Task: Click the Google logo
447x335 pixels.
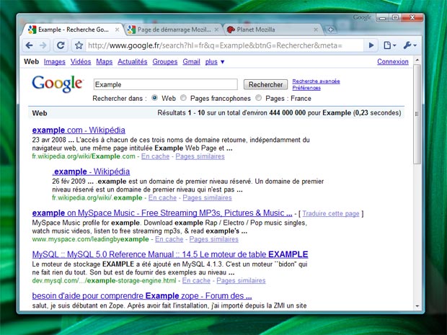Action: [58, 84]
